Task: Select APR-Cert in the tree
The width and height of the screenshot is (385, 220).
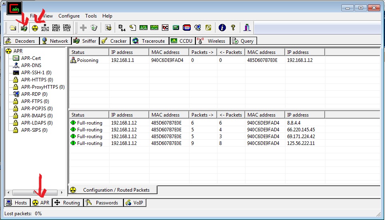Action: pyautogui.click(x=31, y=58)
